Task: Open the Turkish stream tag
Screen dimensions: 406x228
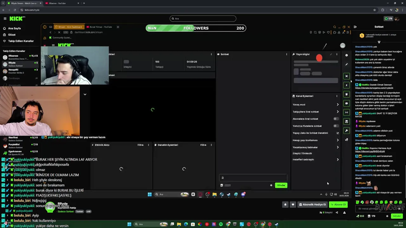Action: click(79, 212)
